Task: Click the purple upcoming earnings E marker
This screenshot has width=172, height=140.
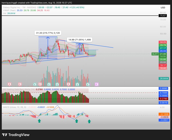Action: coord(97,84)
